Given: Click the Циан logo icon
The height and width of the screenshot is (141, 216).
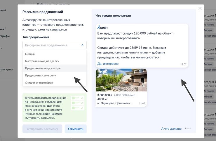Looking at the screenshot, I should (x=98, y=27).
